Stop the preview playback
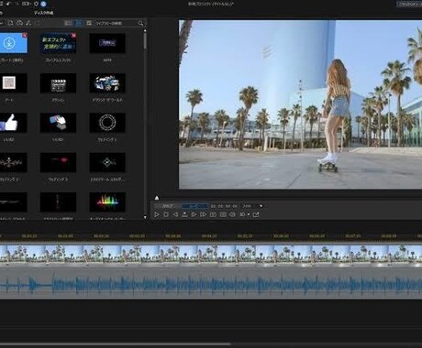The image size is (422, 348). coord(166,214)
